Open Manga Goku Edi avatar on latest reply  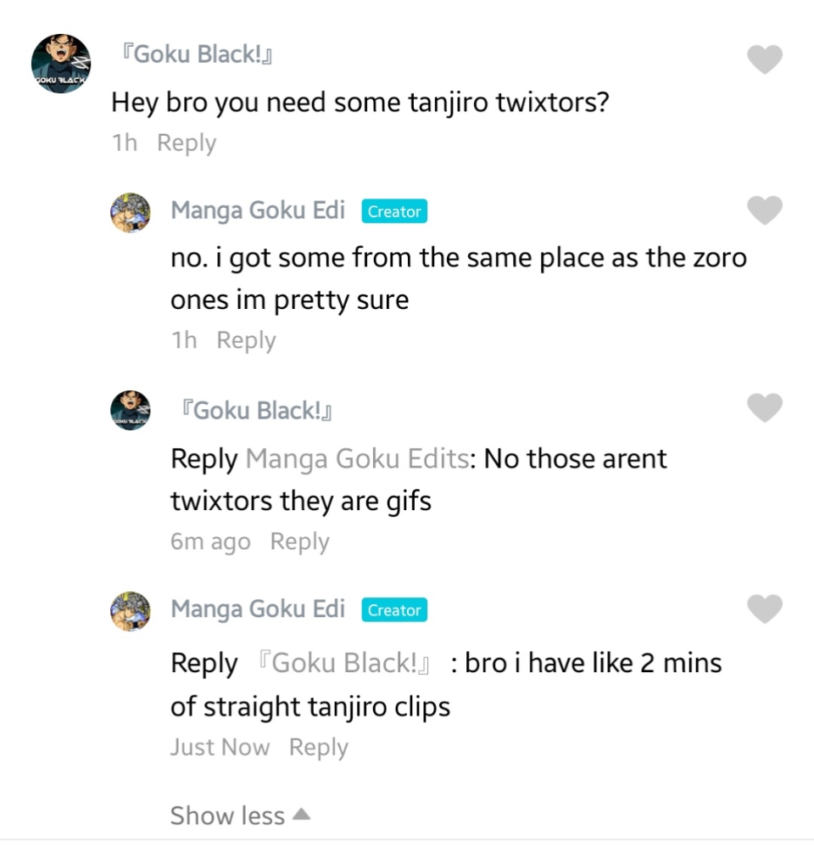coord(131,610)
